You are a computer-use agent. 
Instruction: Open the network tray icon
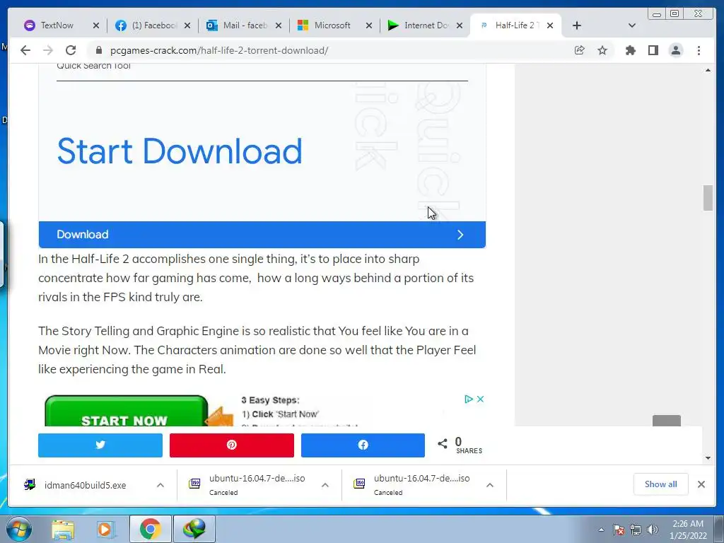coord(636,530)
